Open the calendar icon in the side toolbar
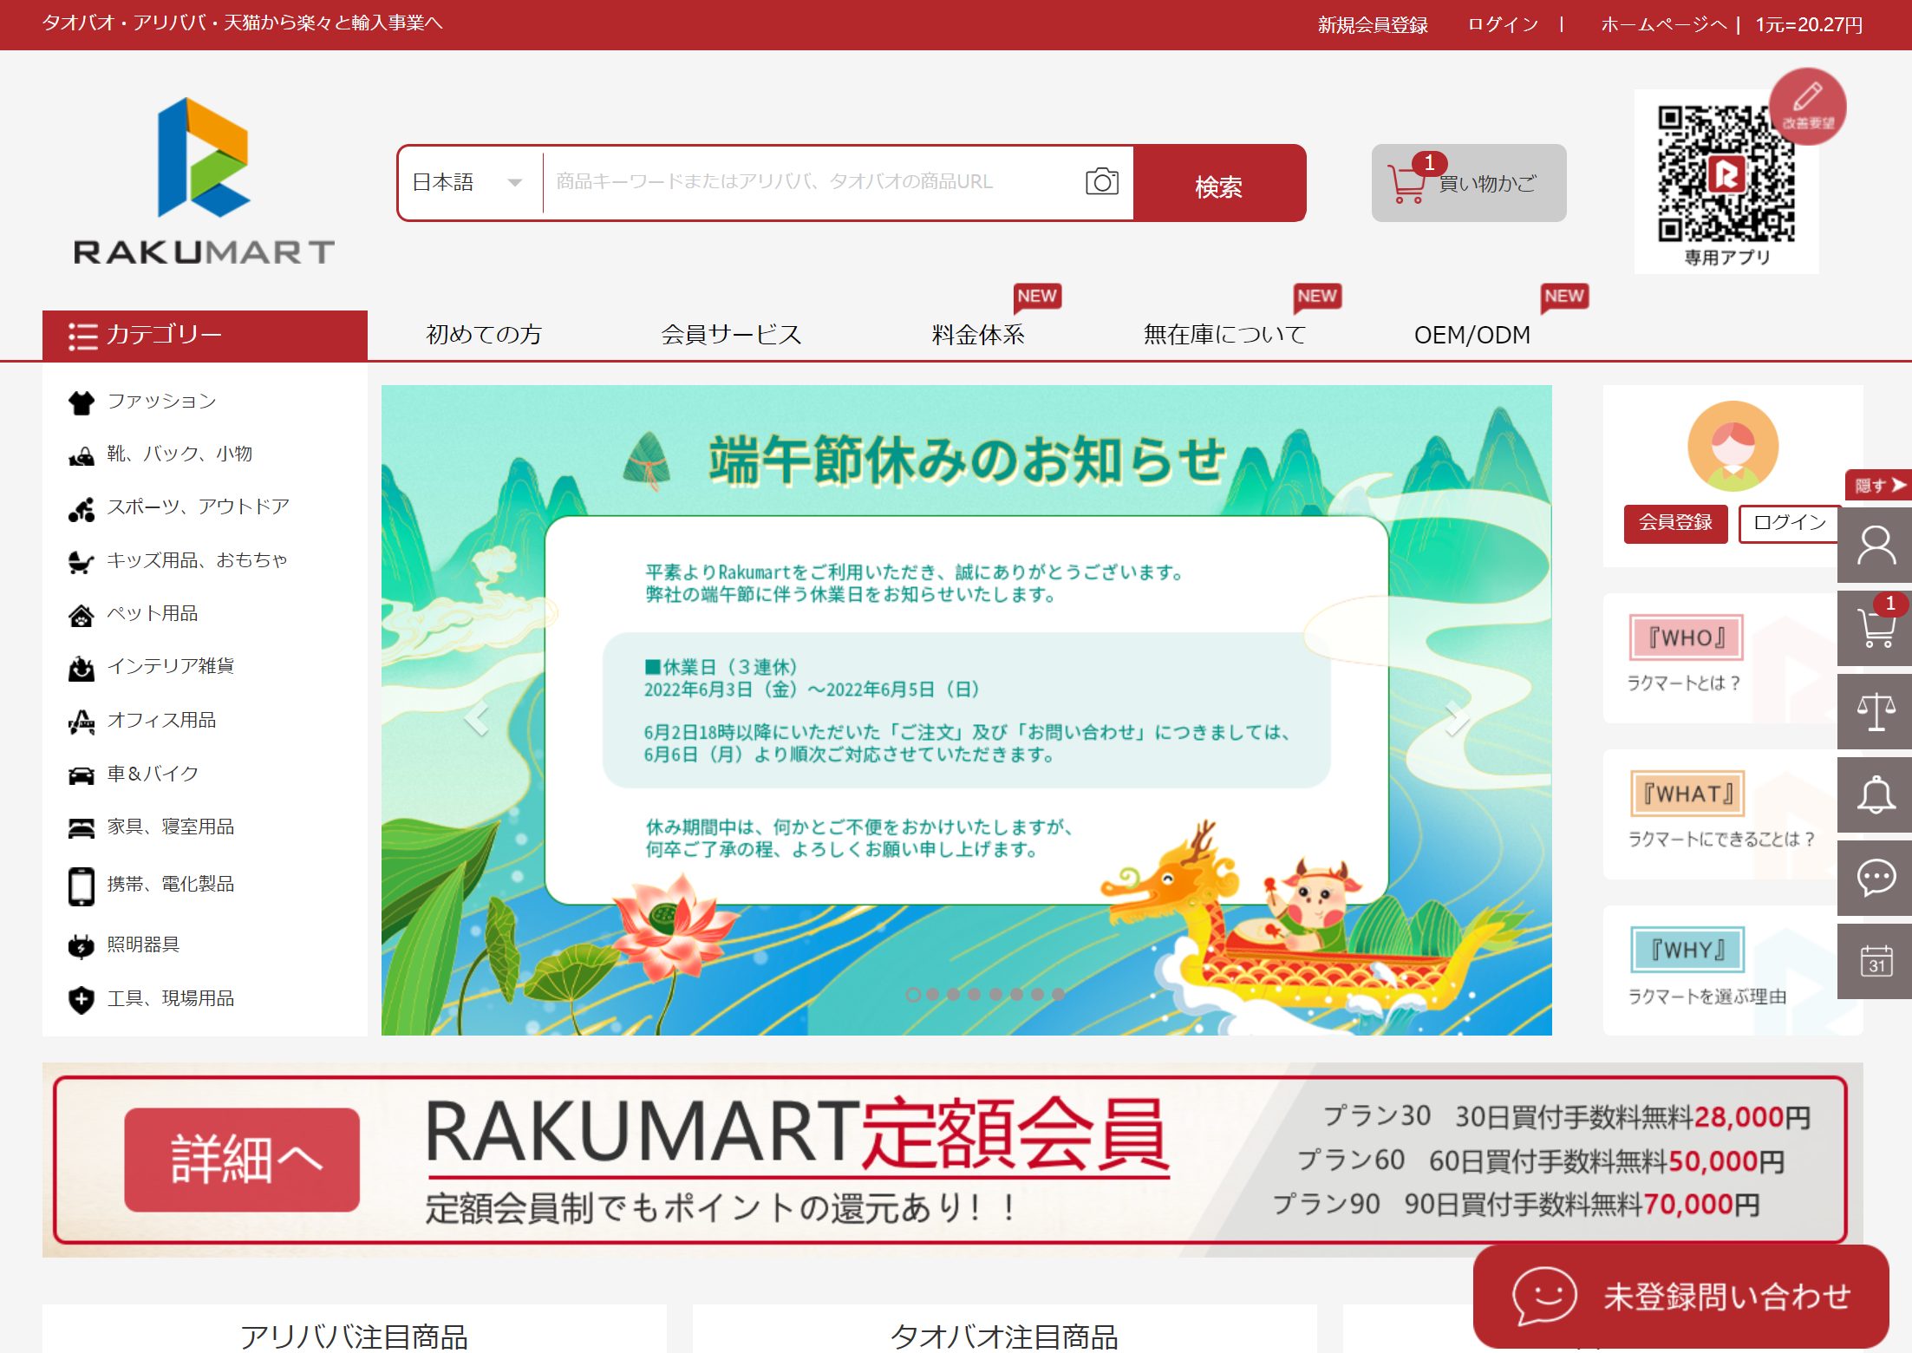 click(1876, 961)
